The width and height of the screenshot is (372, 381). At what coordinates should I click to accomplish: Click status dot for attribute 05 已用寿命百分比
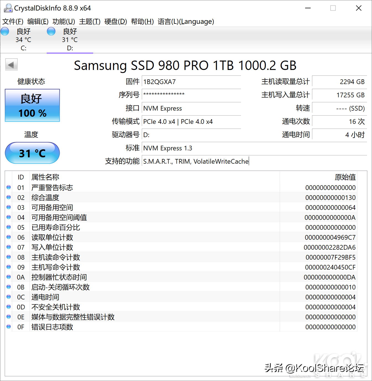9,227
